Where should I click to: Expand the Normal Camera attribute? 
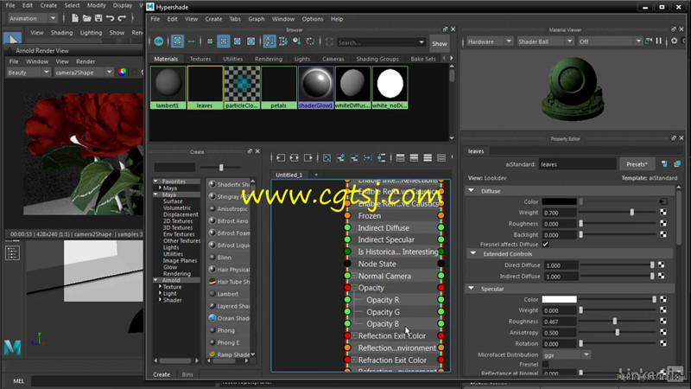(x=354, y=276)
